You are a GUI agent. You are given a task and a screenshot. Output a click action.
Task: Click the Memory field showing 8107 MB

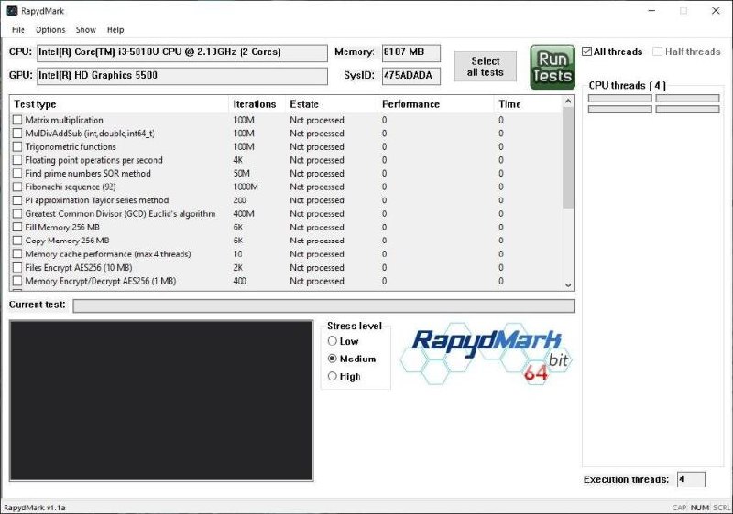[411, 53]
